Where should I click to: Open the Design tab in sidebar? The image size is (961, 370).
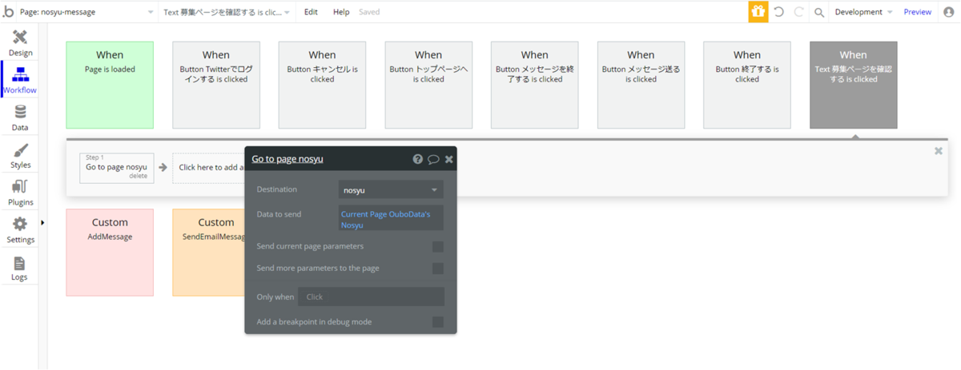click(20, 42)
